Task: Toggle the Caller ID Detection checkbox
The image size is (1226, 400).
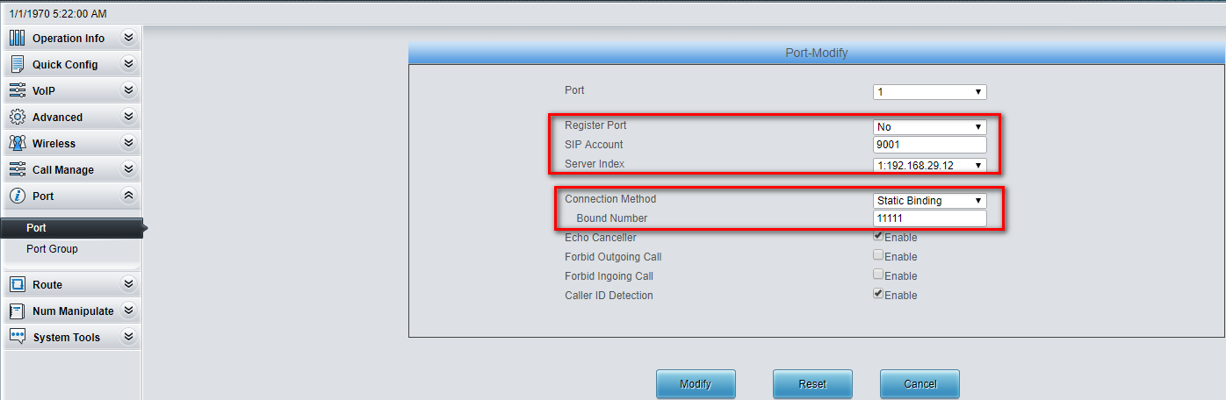Action: tap(878, 295)
